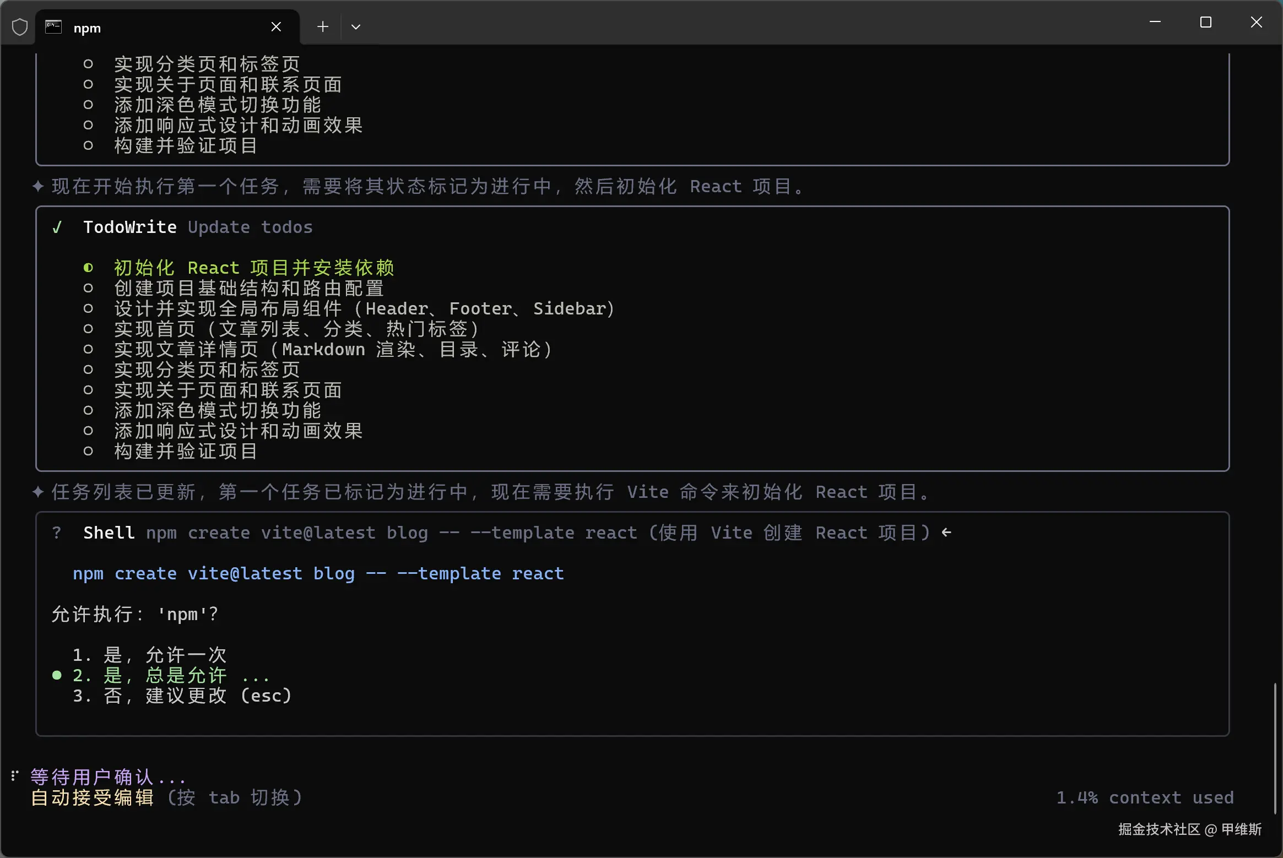This screenshot has width=1283, height=858.
Task: Click the blue npm create vite@latest command
Action: pos(318,573)
